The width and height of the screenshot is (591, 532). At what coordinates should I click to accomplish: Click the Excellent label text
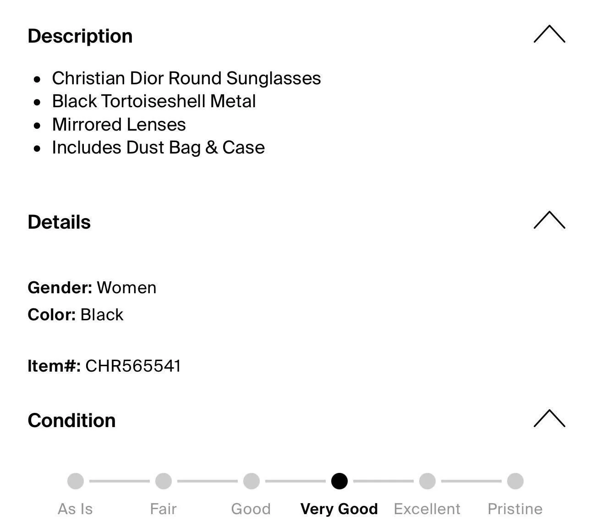[x=427, y=509]
